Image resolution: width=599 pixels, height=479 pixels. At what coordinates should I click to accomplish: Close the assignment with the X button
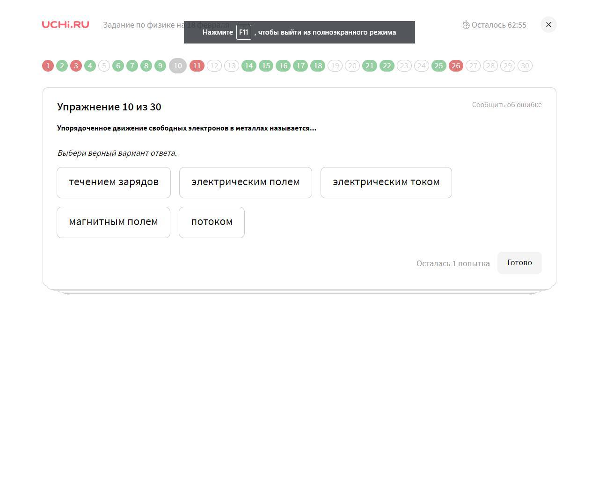pyautogui.click(x=548, y=25)
